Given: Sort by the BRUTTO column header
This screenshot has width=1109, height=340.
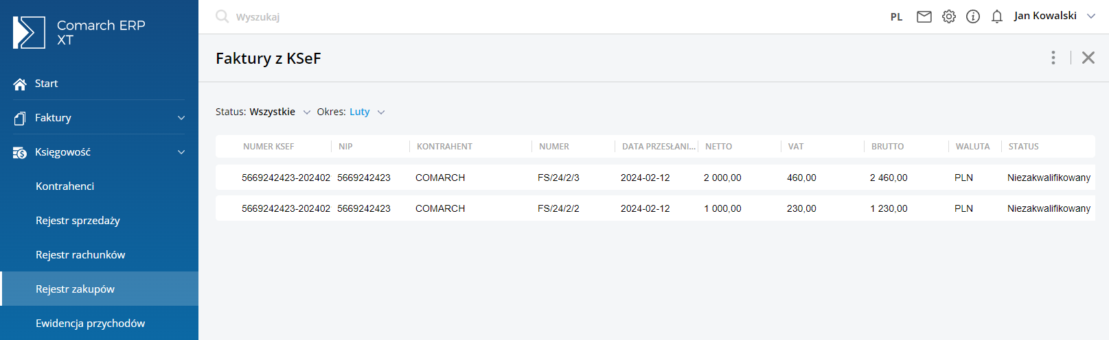Looking at the screenshot, I should point(887,147).
